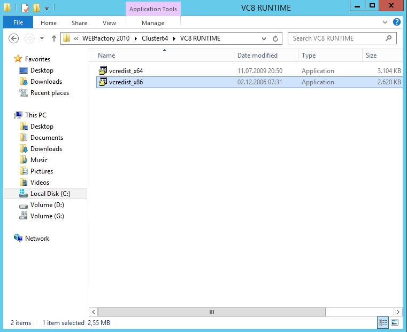Click date 11.07.2009 20:50 cell
407x332 pixels.
pyautogui.click(x=260, y=71)
